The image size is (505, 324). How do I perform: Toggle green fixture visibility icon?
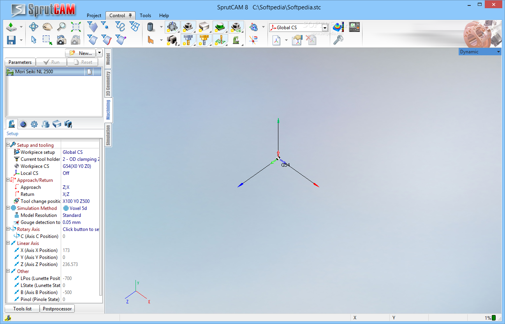pyautogui.click(x=220, y=27)
